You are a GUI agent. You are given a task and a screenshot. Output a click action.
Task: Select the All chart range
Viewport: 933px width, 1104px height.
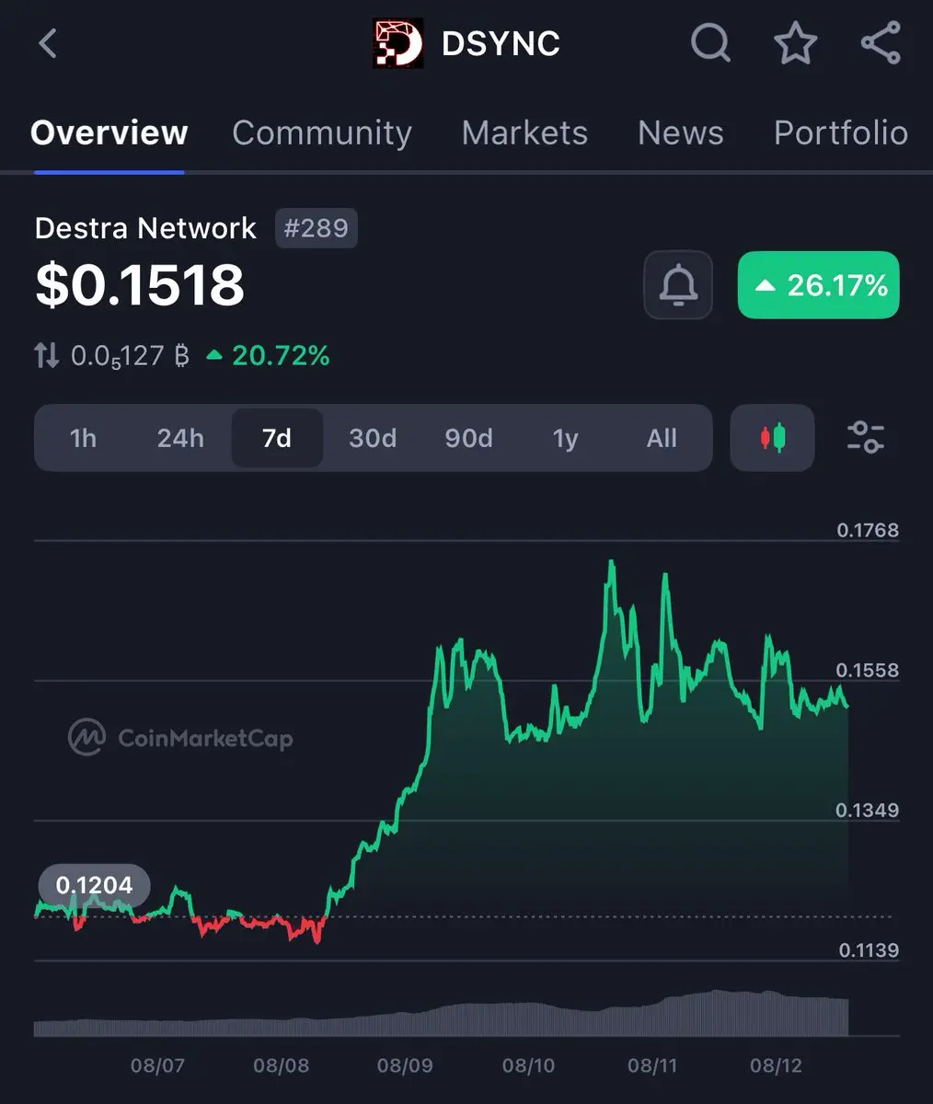point(662,438)
